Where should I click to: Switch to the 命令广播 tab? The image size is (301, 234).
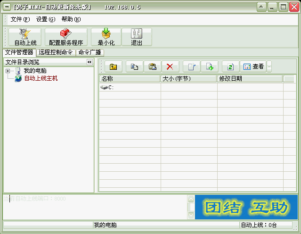pyautogui.click(x=89, y=52)
